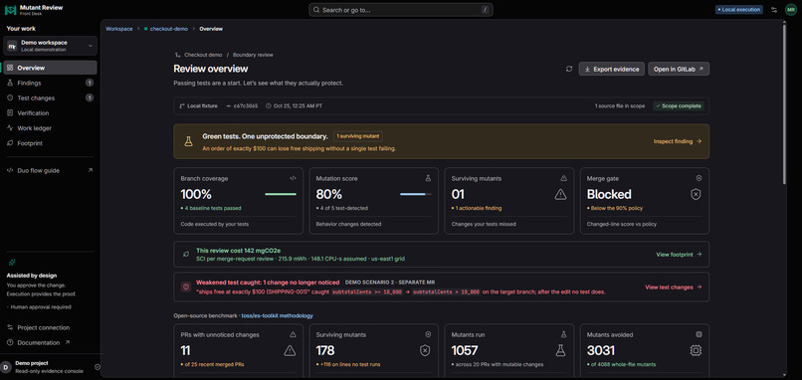Click the 1 surviving mutant tag
The height and width of the screenshot is (380, 802).
point(358,136)
